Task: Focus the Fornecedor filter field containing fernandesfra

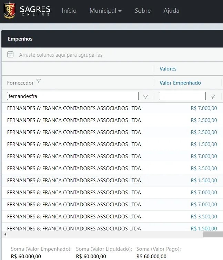Action: click(73, 96)
